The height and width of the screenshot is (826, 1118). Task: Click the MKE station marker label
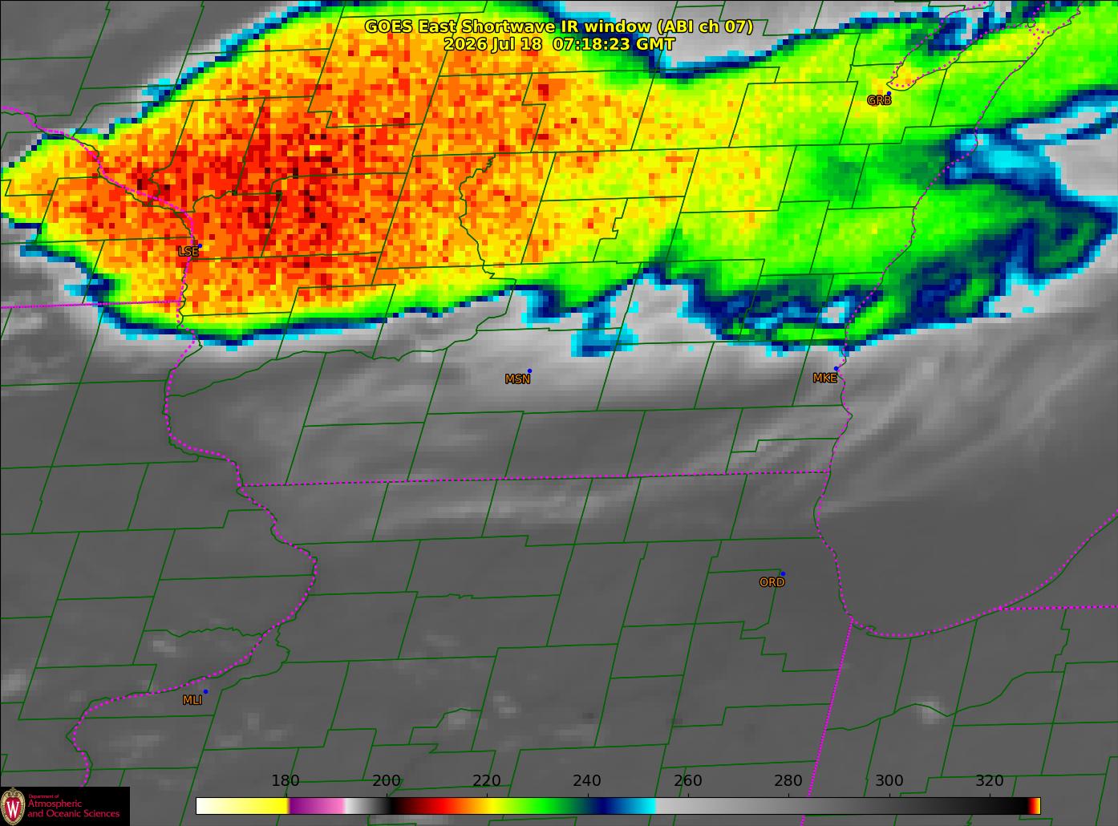[824, 379]
